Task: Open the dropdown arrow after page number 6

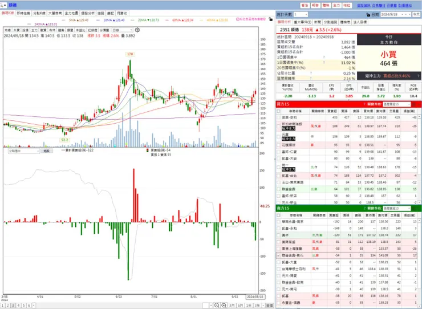Action: [x=34, y=305]
